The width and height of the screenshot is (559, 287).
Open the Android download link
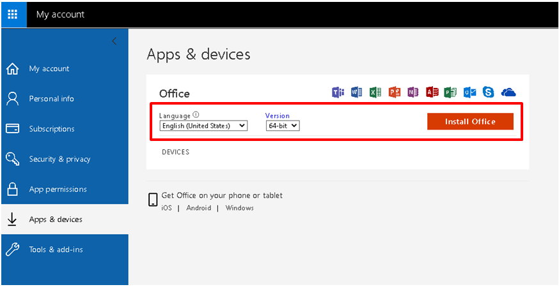tap(198, 208)
